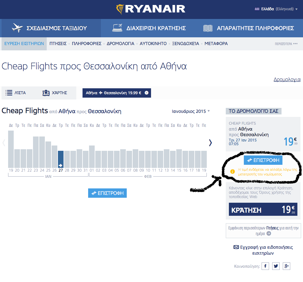Select ΔΡΟΜΟΛΟΓΙΑ submenu item

(x=121, y=44)
